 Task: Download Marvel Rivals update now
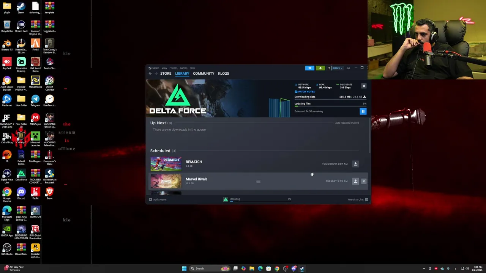pyautogui.click(x=356, y=181)
